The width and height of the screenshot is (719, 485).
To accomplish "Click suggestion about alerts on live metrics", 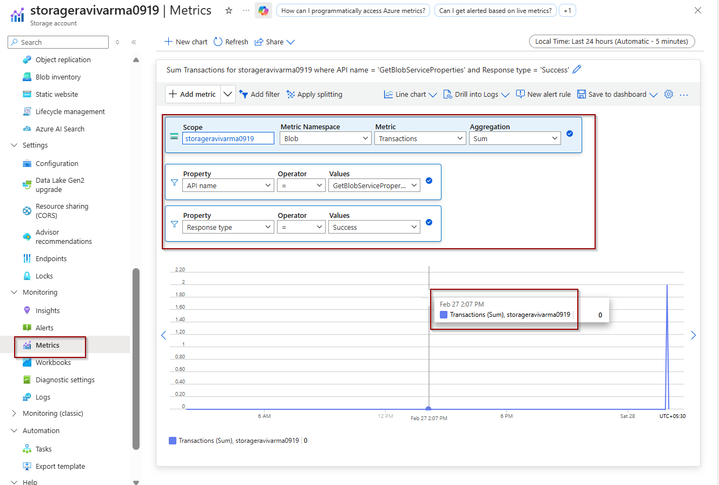I will pyautogui.click(x=496, y=10).
